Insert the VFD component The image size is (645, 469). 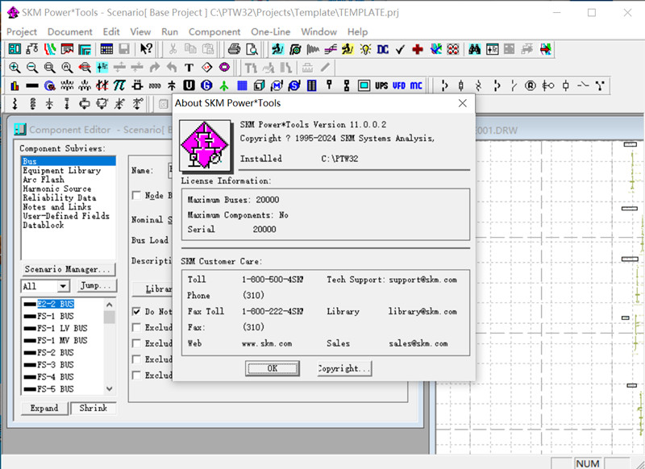click(x=399, y=85)
